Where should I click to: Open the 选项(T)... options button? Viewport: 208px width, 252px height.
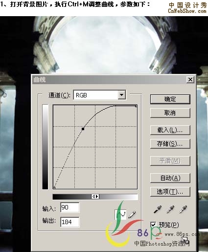[x=170, y=192]
